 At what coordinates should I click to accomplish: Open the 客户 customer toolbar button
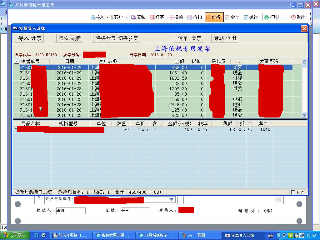click(x=116, y=17)
